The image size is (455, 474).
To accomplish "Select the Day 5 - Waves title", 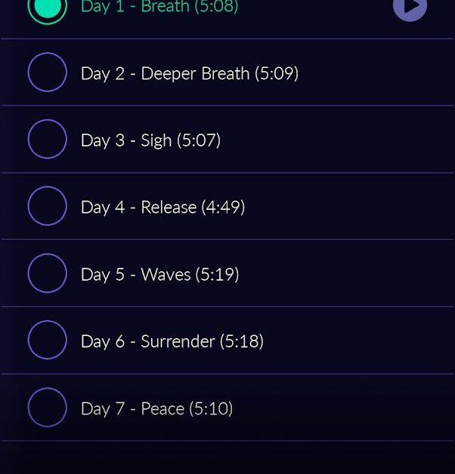I will 135,275.
